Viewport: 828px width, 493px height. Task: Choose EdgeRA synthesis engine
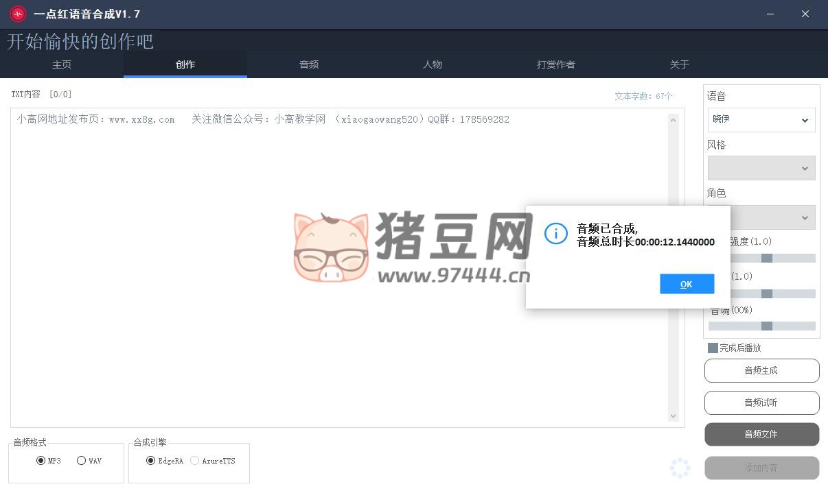(151, 461)
